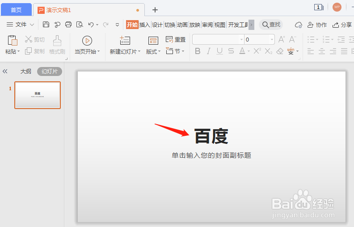Click the Reset (重置) button

[x=176, y=40]
